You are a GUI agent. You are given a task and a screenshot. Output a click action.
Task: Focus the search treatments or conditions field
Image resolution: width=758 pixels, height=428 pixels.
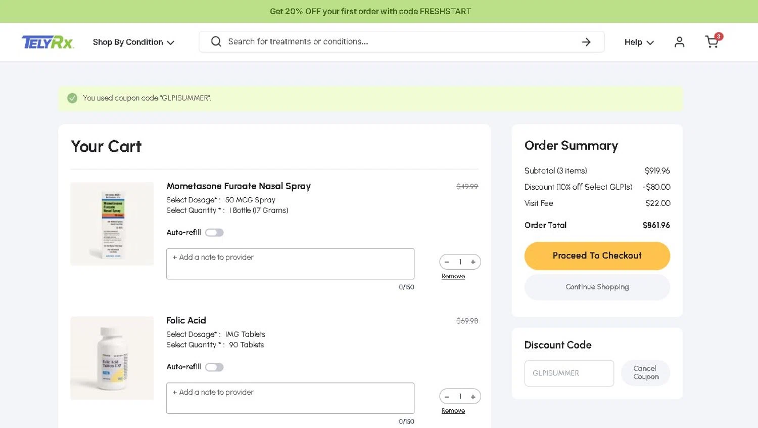pos(402,41)
